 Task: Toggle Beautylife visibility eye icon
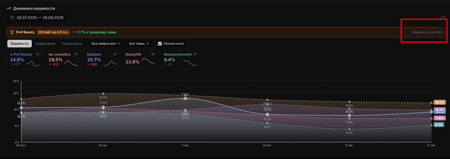point(153,54)
